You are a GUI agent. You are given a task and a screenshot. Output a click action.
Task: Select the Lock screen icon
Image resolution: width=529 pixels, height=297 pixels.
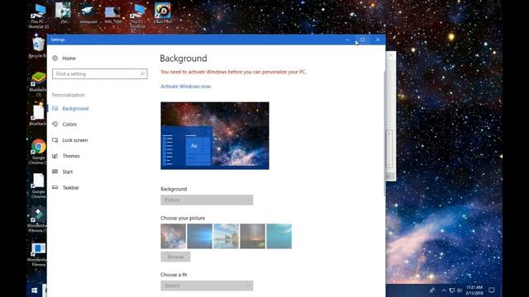tap(55, 140)
